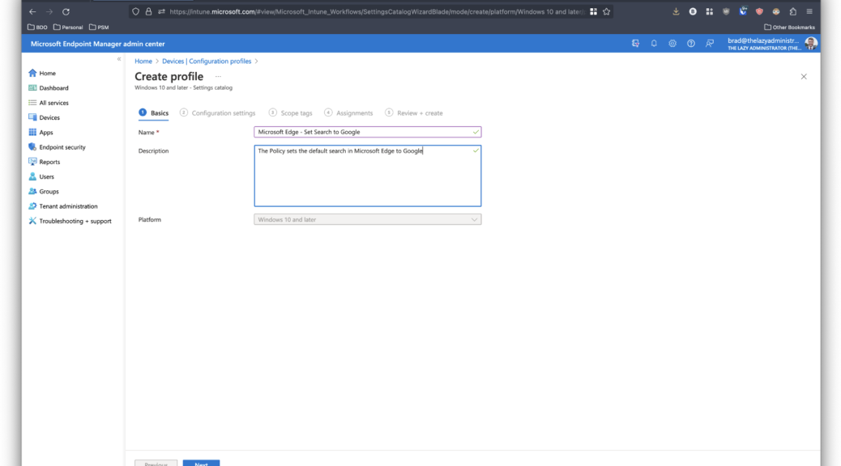
Task: Open the Other Bookmarks folder
Action: tap(789, 27)
